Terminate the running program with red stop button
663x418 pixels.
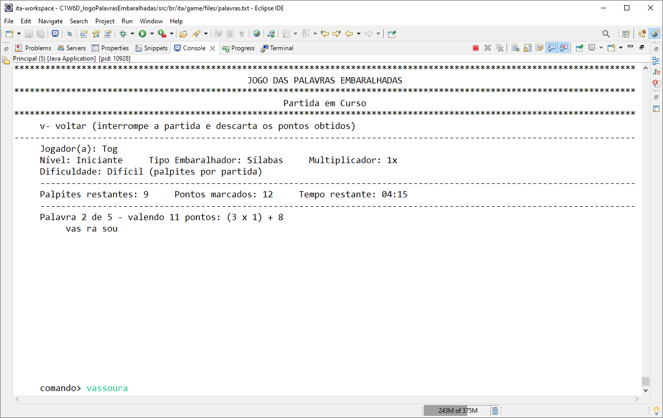[x=475, y=48]
